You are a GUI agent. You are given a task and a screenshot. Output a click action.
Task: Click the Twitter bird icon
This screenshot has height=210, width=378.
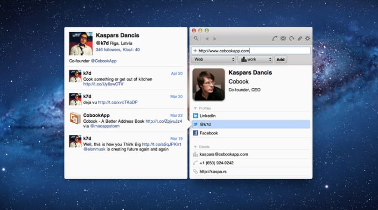(x=196, y=125)
